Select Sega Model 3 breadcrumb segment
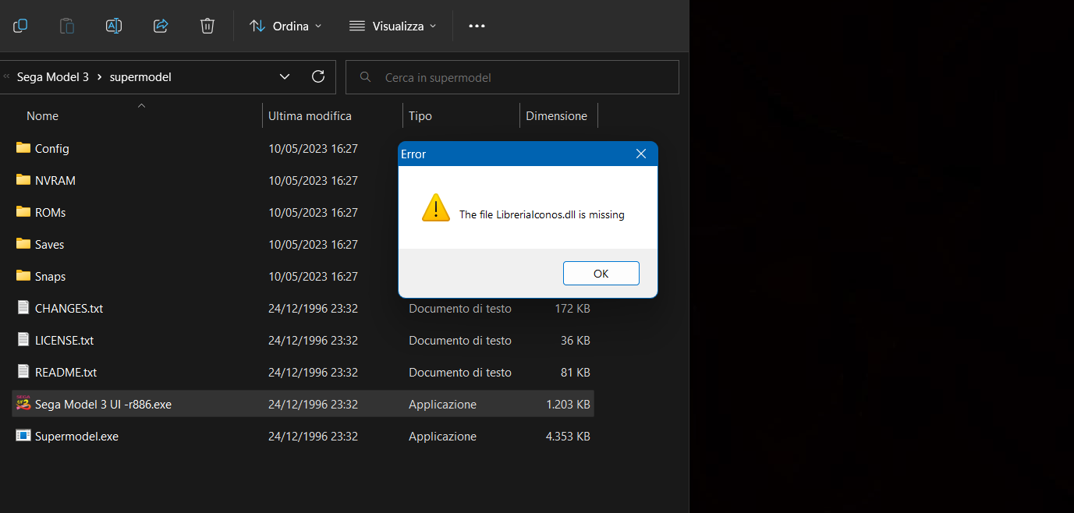 [x=53, y=77]
